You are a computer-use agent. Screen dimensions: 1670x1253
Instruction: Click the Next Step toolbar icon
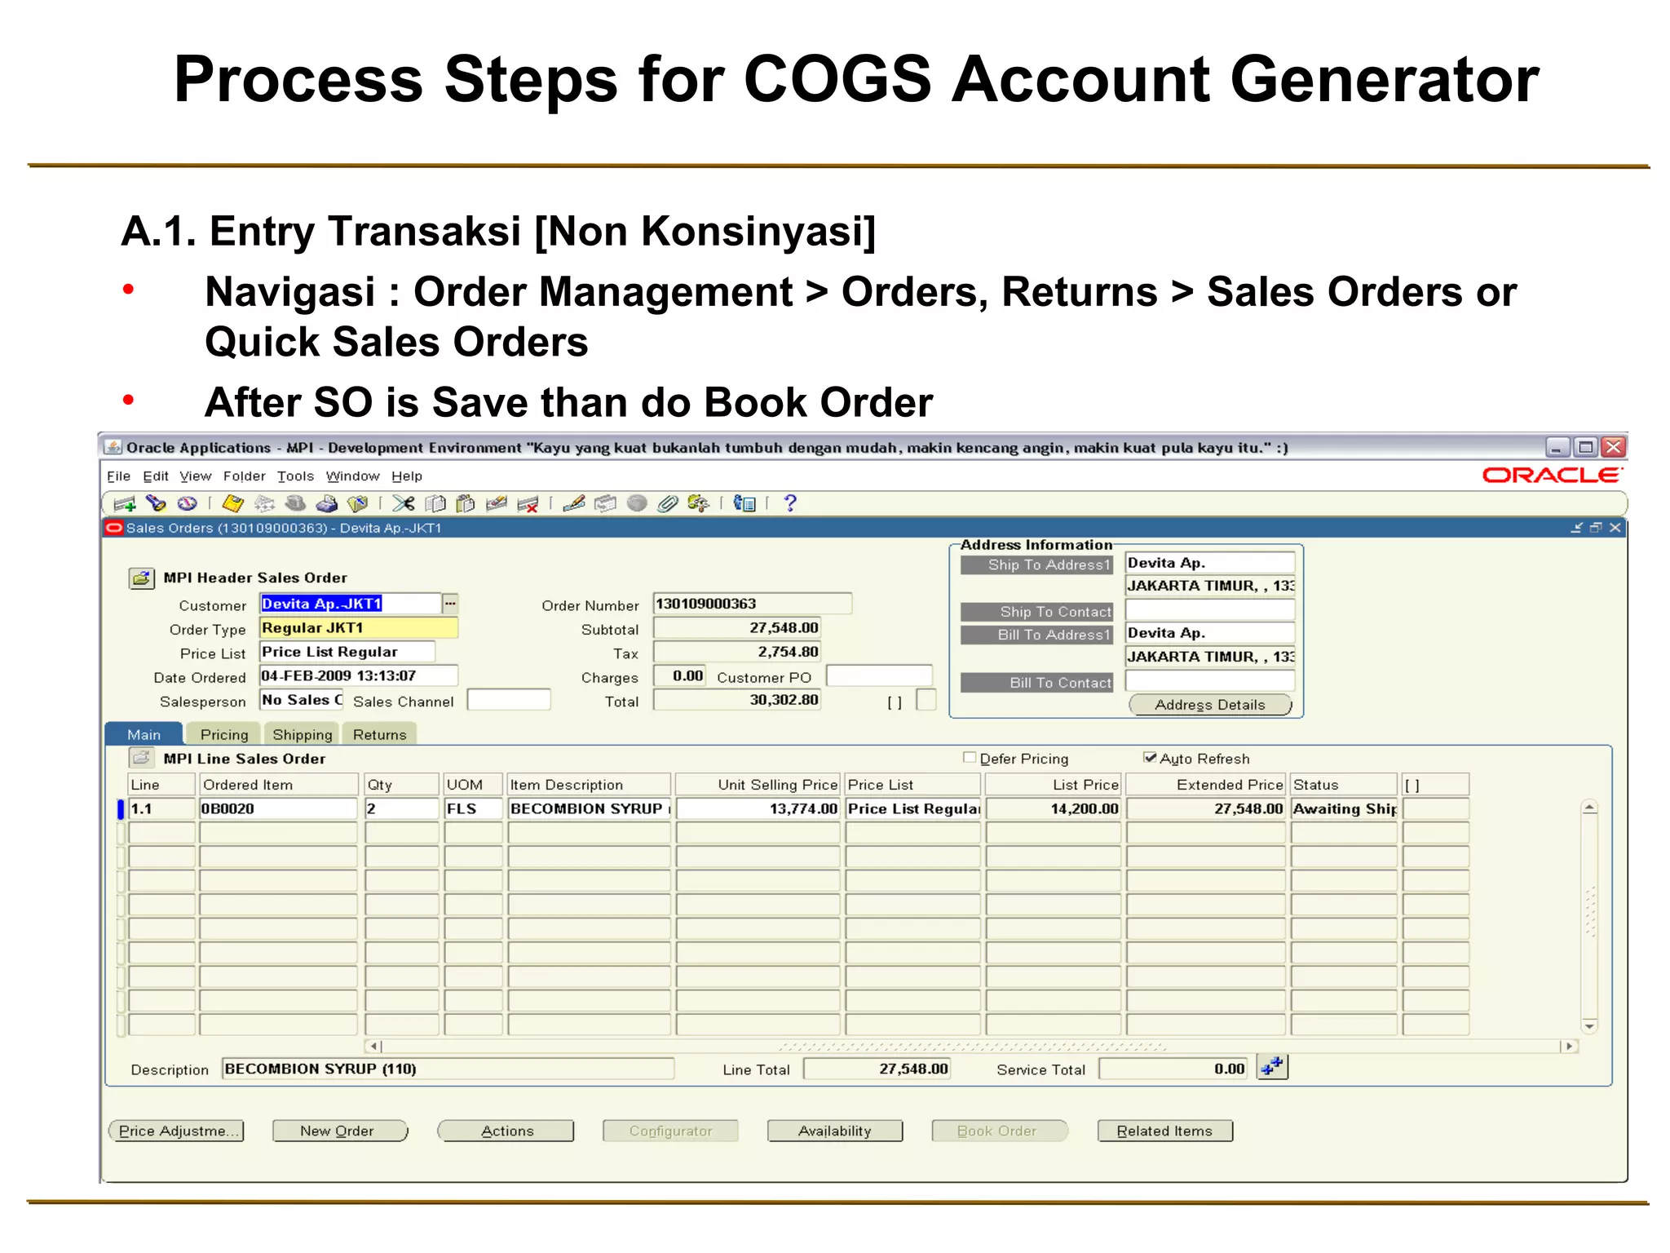pos(264,504)
